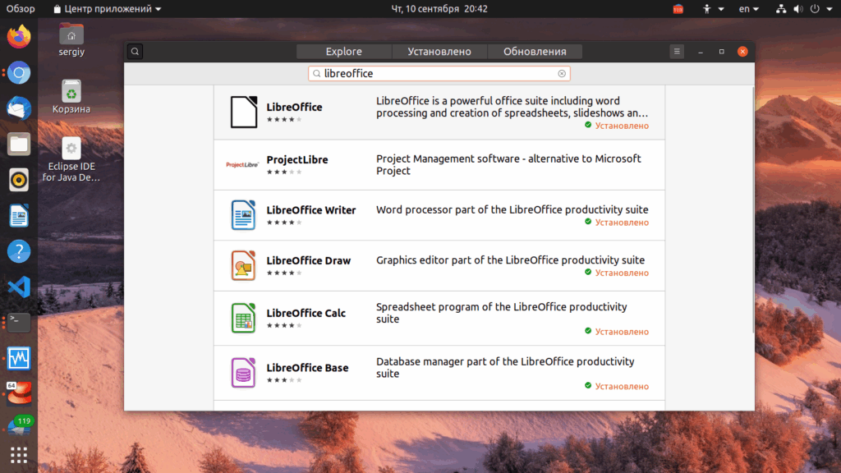Click the LibreOffice Calc app icon

(x=243, y=318)
